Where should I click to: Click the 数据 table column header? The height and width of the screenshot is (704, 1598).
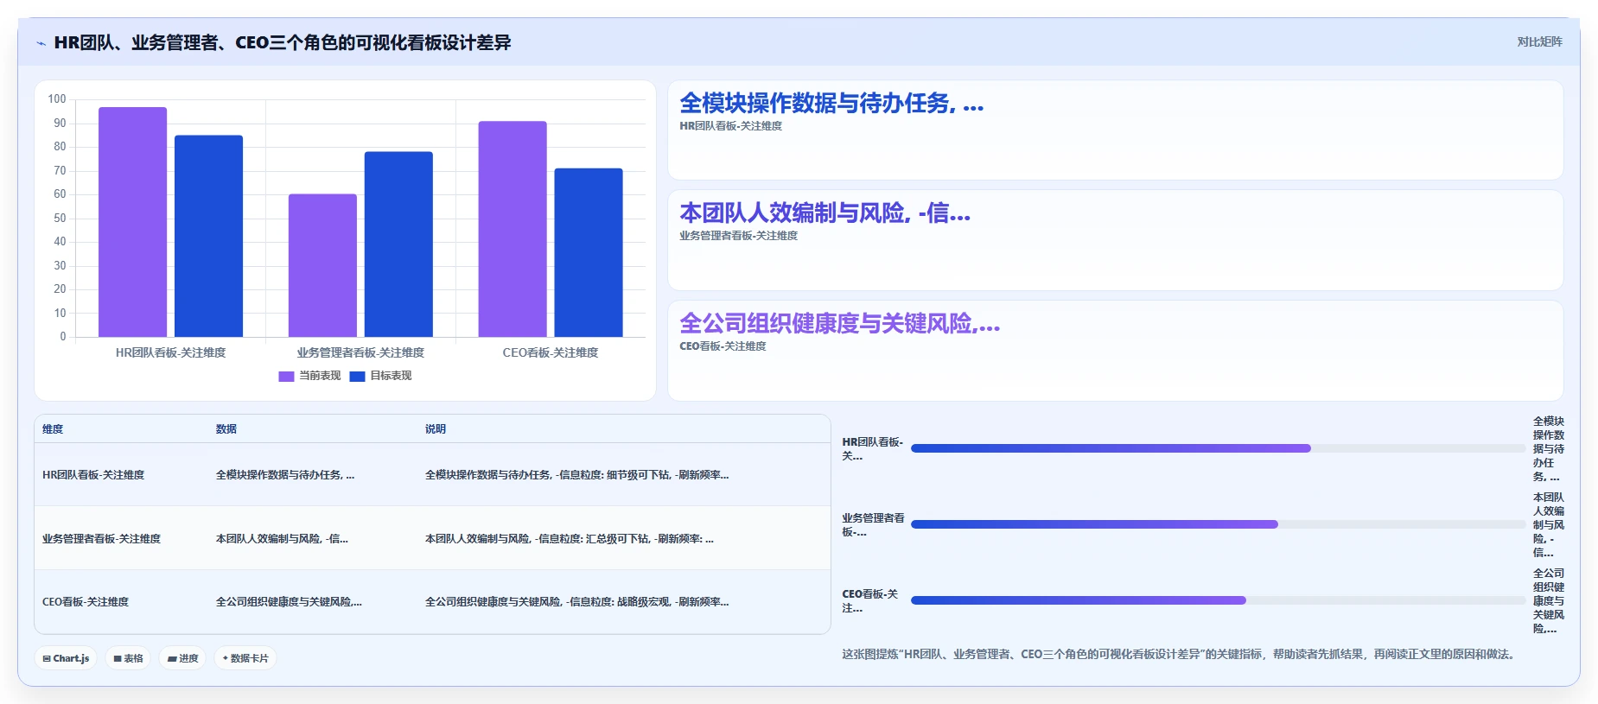[x=226, y=429]
